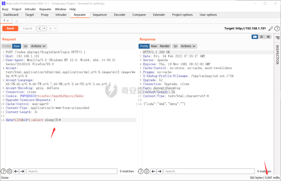Image resolution: width=281 pixels, height=181 pixels.
Task: Open the Repeater menu
Action: point(45,9)
